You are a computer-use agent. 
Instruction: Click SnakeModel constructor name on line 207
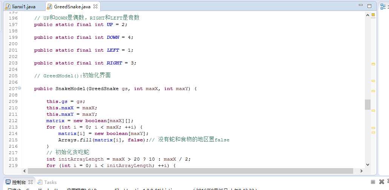pos(70,89)
